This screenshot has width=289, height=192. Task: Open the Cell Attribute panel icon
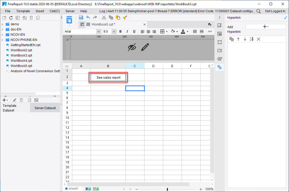[x=220, y=34]
